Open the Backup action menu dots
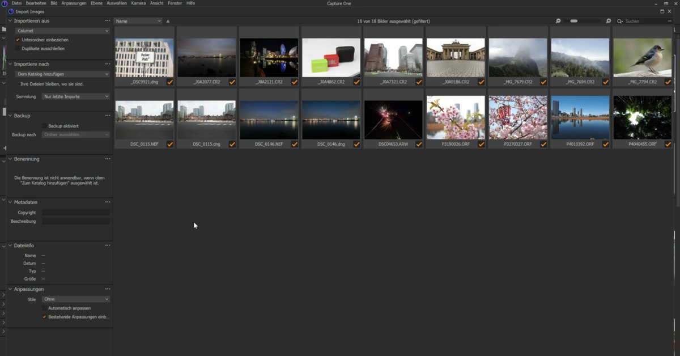 [x=107, y=115]
